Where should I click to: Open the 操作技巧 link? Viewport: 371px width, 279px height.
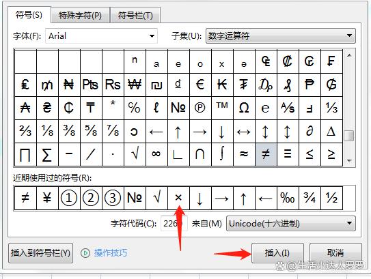[x=111, y=253]
